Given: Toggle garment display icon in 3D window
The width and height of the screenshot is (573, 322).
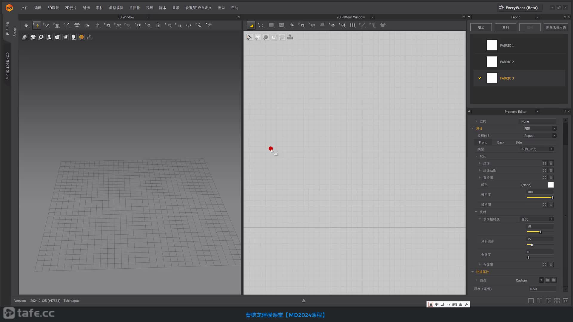Looking at the screenshot, I should (33, 37).
